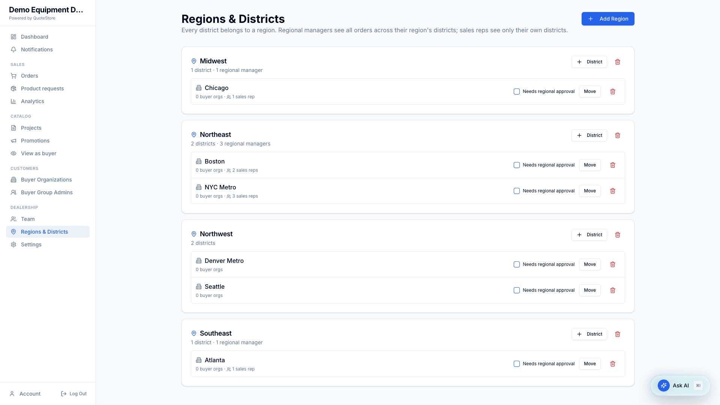Image resolution: width=720 pixels, height=405 pixels.
Task: Open Buyer Group Admins
Action: [x=48, y=192]
